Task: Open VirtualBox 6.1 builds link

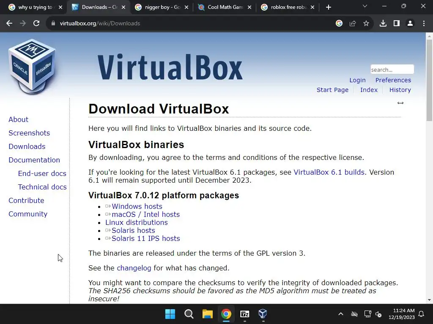Action: [329, 172]
